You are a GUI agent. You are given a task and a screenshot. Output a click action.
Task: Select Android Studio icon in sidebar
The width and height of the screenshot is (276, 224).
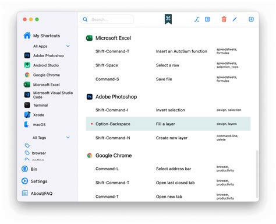coord(27,65)
